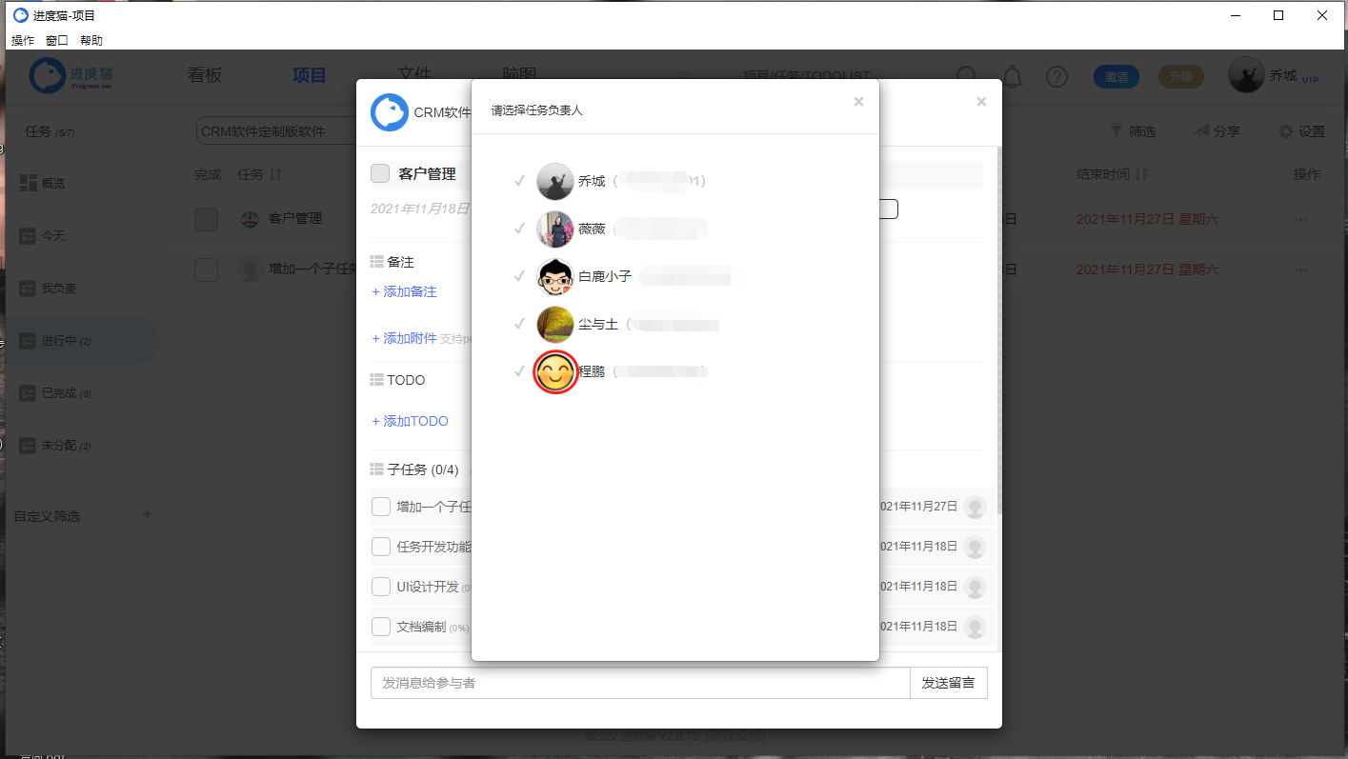Open the help question-mark icon
The height and width of the screenshot is (759, 1348).
coord(1056,77)
